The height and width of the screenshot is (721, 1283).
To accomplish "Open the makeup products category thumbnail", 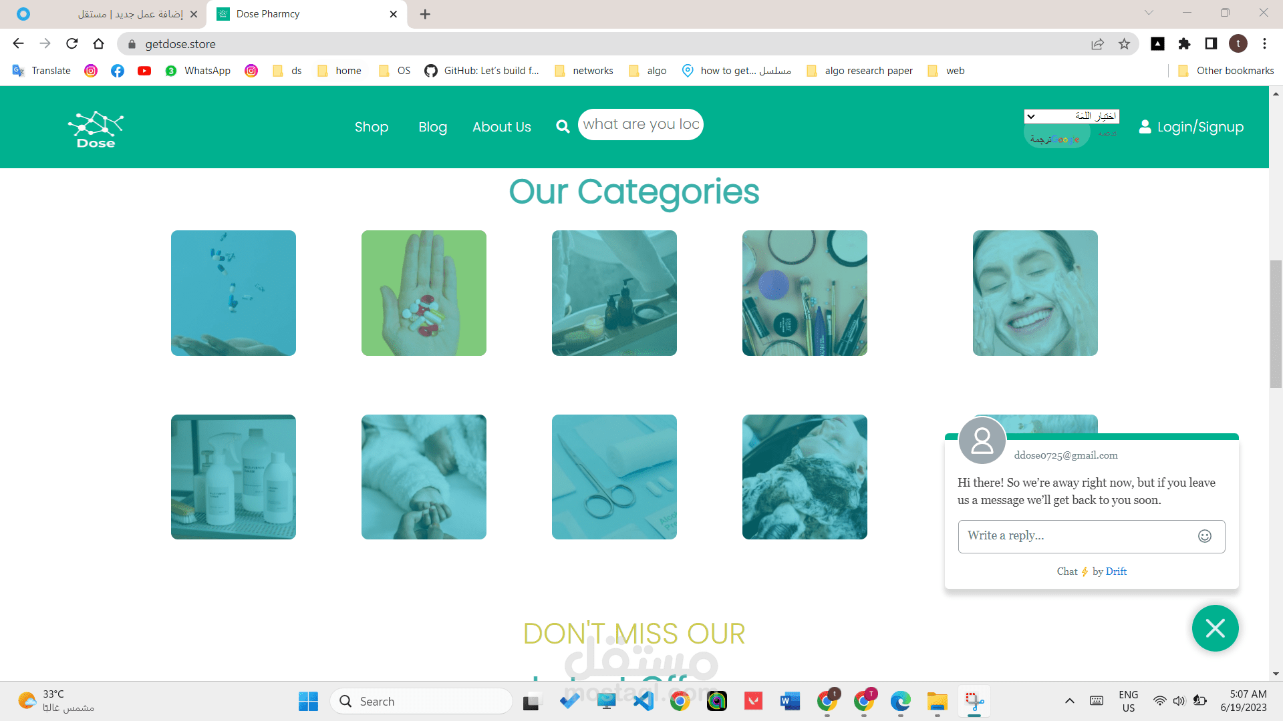I will pyautogui.click(x=805, y=293).
